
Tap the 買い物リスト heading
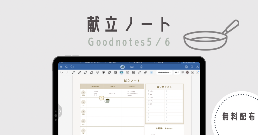(164, 87)
